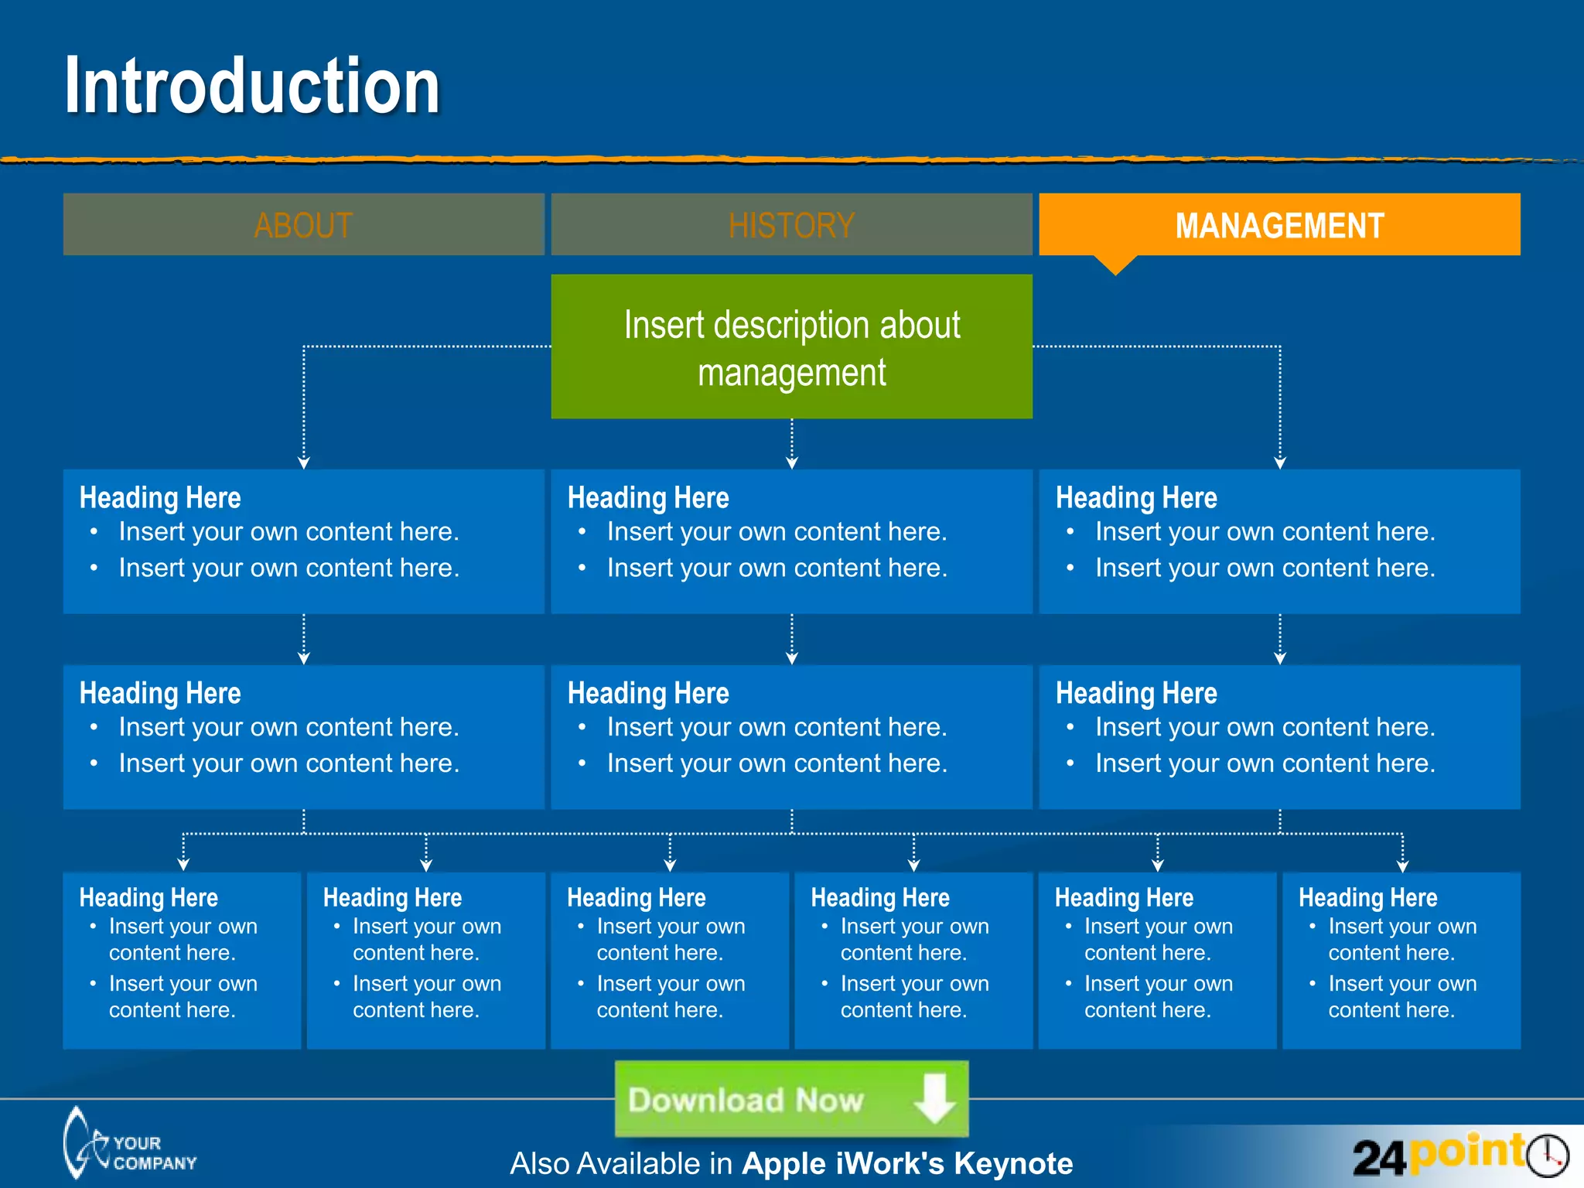Click the bottom-row leftmost Heading Here box
This screenshot has width=1584, height=1188.
[182, 960]
